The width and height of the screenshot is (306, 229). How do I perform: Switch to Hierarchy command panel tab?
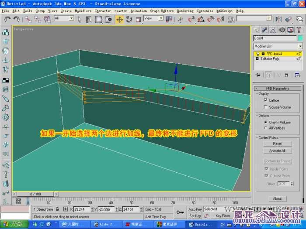(x=273, y=30)
